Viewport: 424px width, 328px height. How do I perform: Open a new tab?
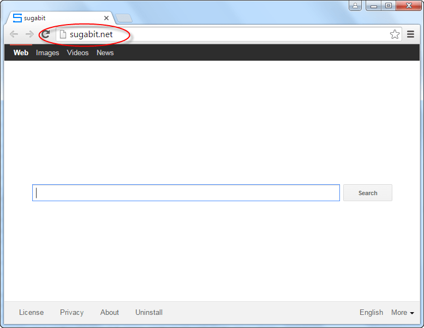[124, 18]
